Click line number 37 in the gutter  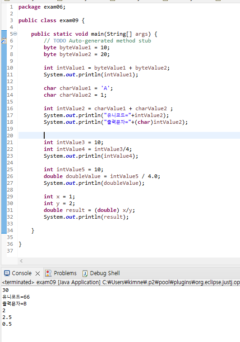pos(10,251)
